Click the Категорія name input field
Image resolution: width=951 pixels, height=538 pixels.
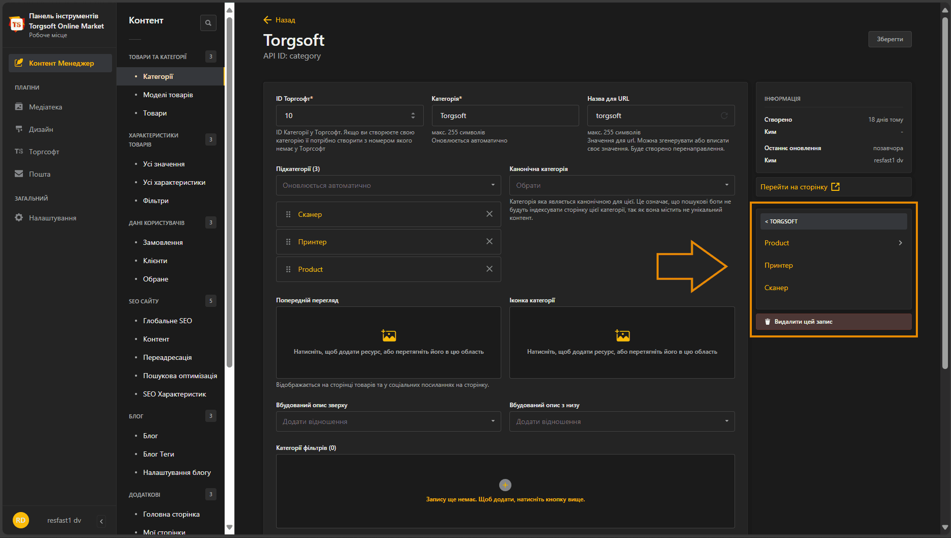(x=505, y=116)
